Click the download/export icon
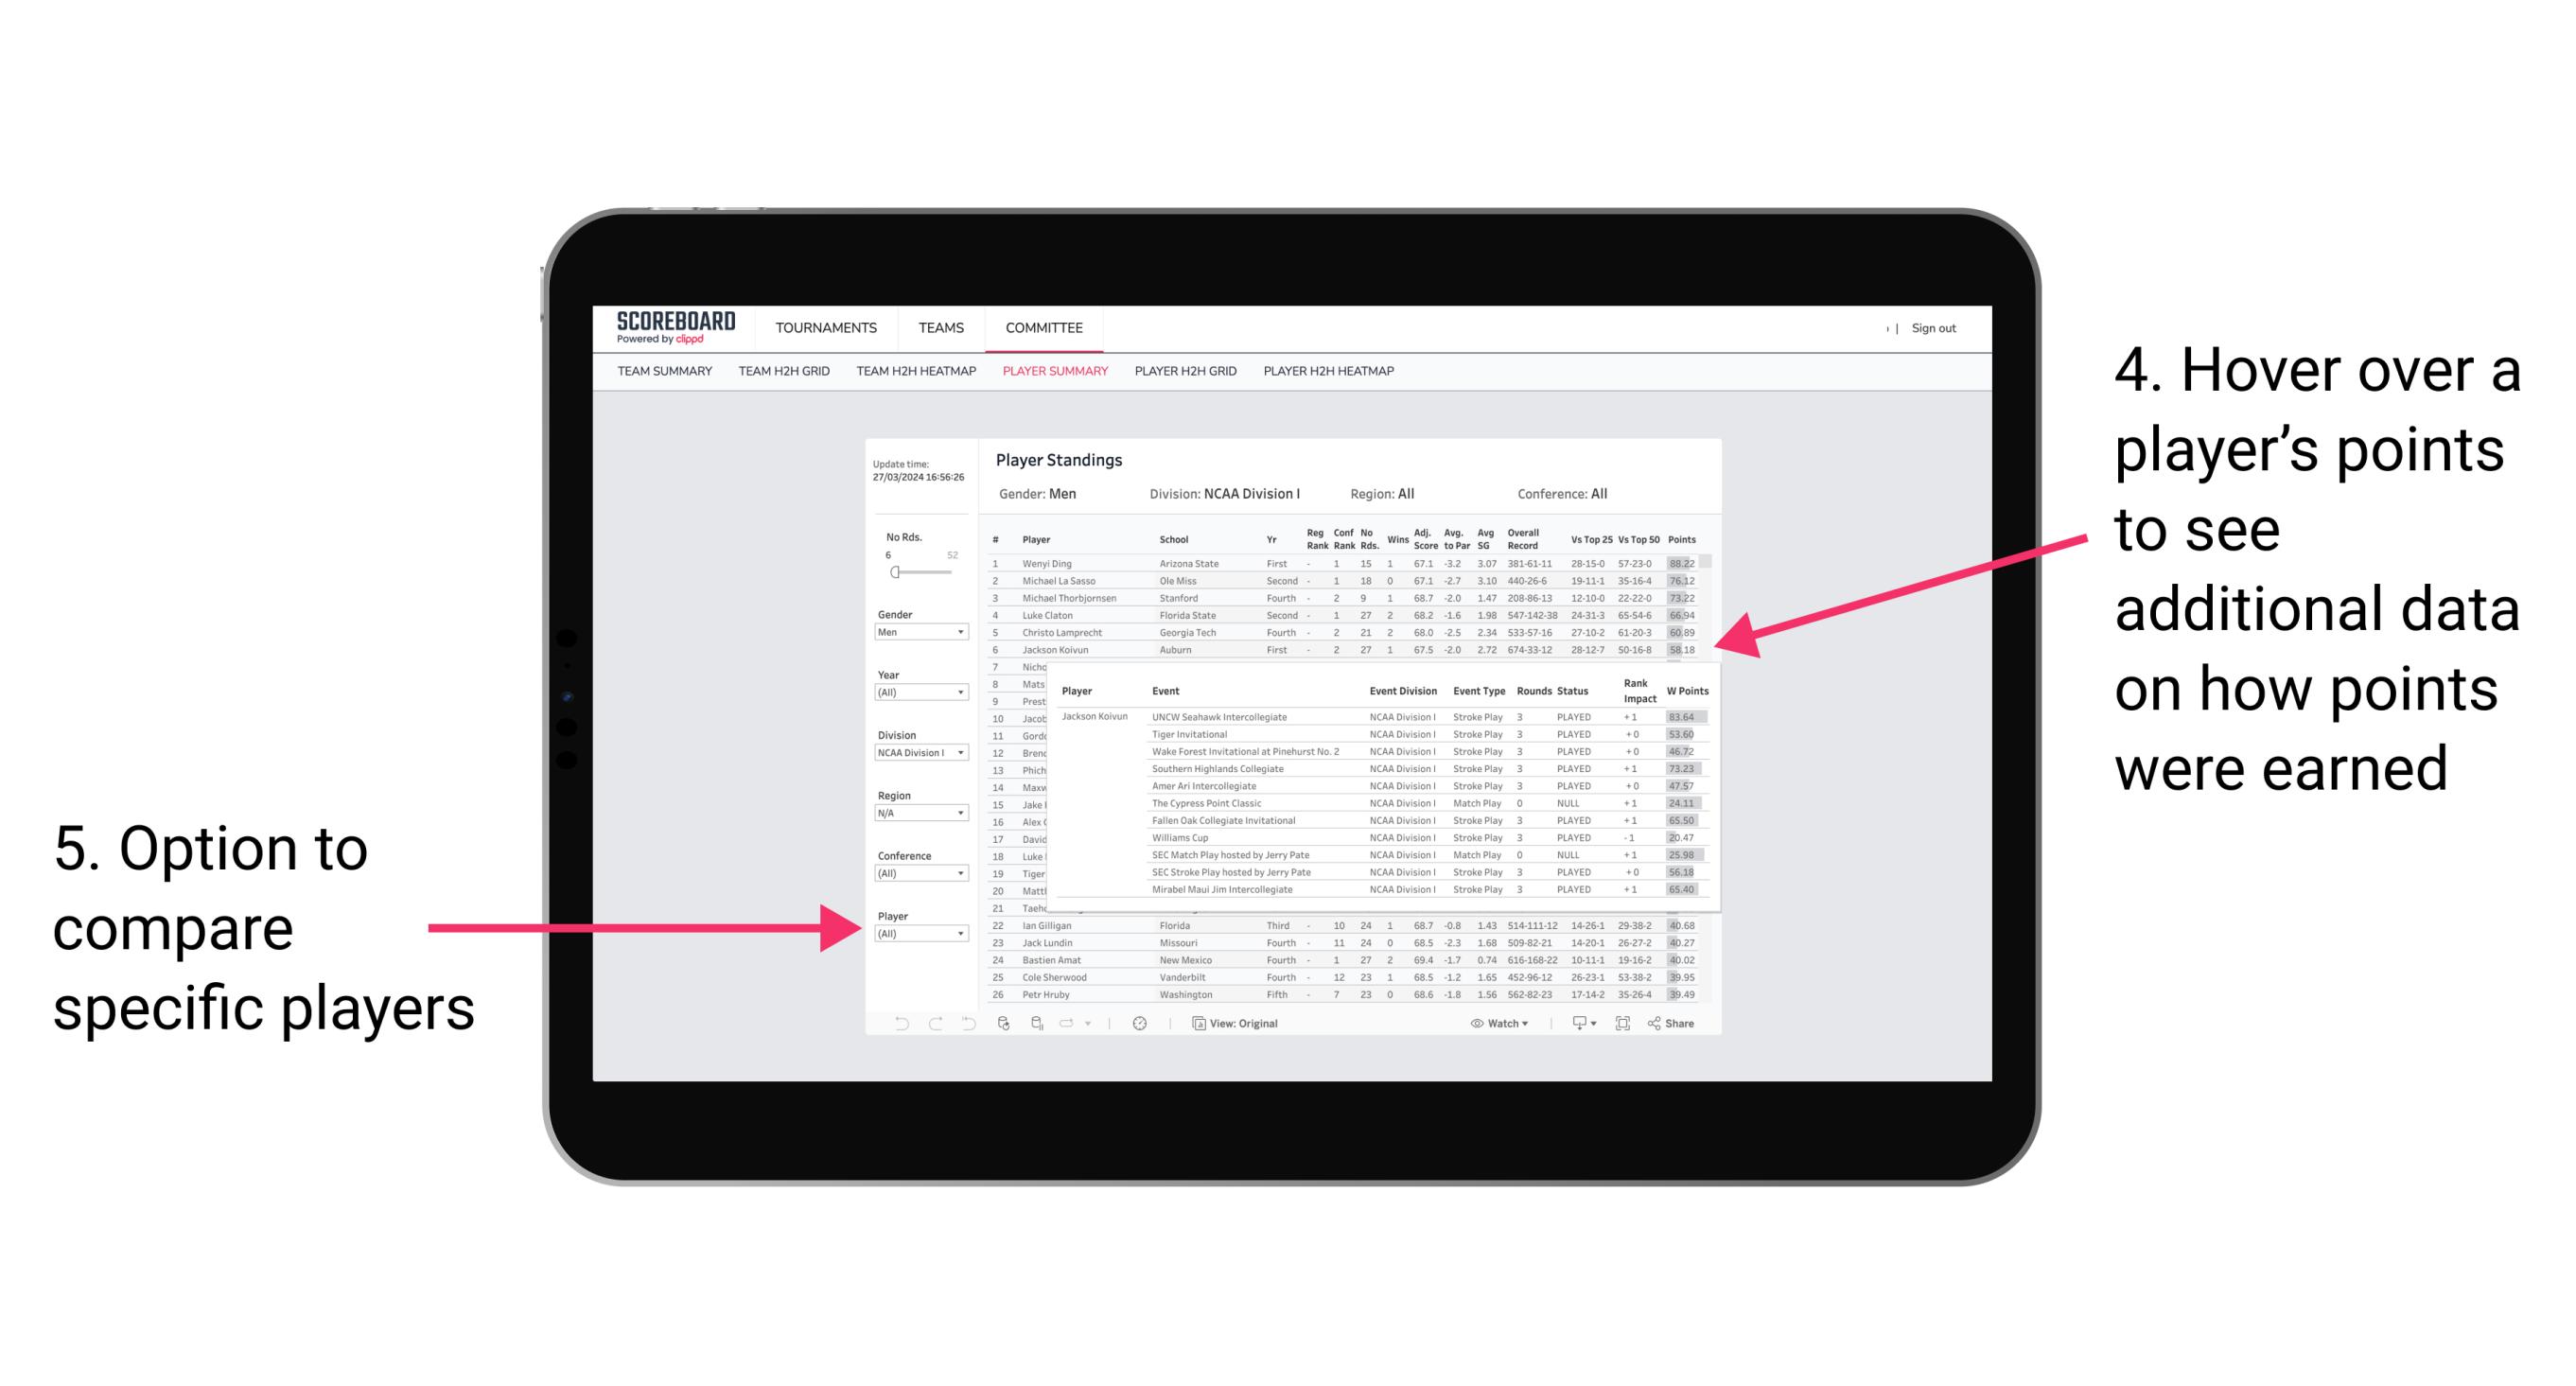2576x1386 pixels. [1571, 1023]
